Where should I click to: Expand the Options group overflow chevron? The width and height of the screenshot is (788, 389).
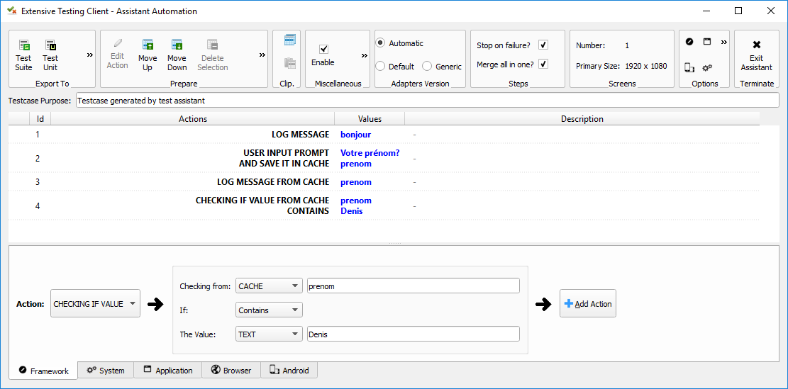[x=723, y=43]
